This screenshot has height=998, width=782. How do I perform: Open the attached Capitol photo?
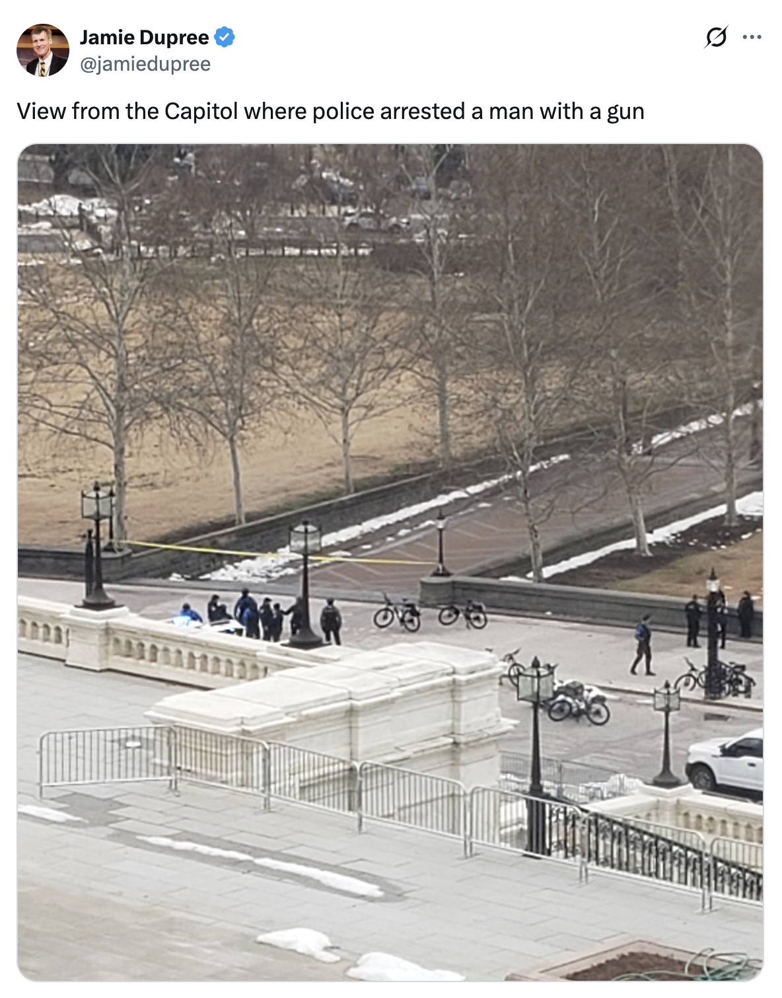390,562
